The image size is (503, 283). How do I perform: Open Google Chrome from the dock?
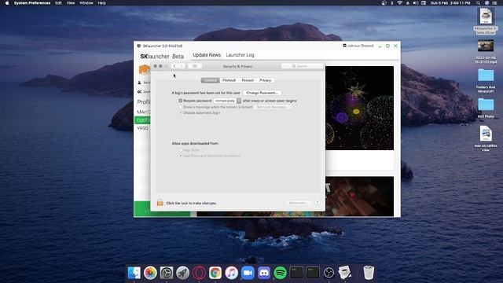click(x=215, y=273)
